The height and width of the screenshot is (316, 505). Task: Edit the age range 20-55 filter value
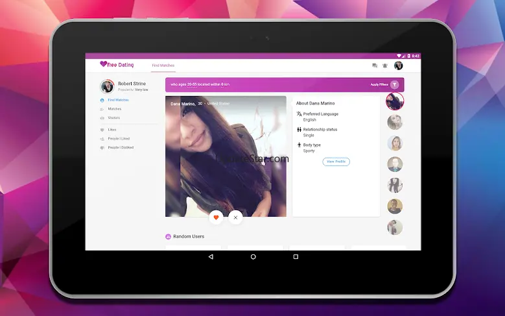[x=192, y=84]
